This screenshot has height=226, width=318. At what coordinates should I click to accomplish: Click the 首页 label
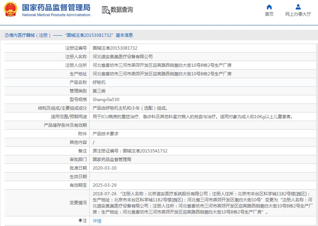click(269, 14)
